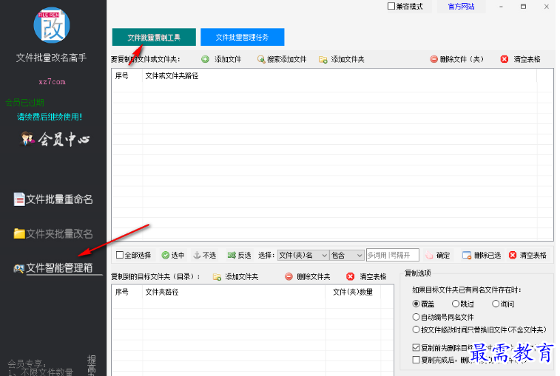The image size is (560, 376).
Task: Click xz7com account text
Action: pos(52,82)
